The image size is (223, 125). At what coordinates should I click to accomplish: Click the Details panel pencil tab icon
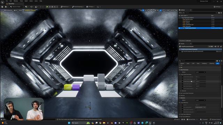(x=180, y=44)
